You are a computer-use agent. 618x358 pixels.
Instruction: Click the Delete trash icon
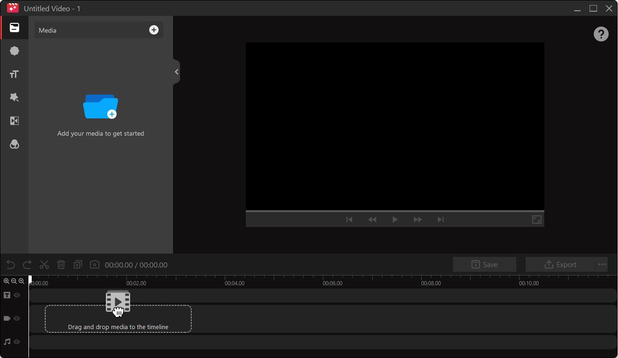[61, 265]
